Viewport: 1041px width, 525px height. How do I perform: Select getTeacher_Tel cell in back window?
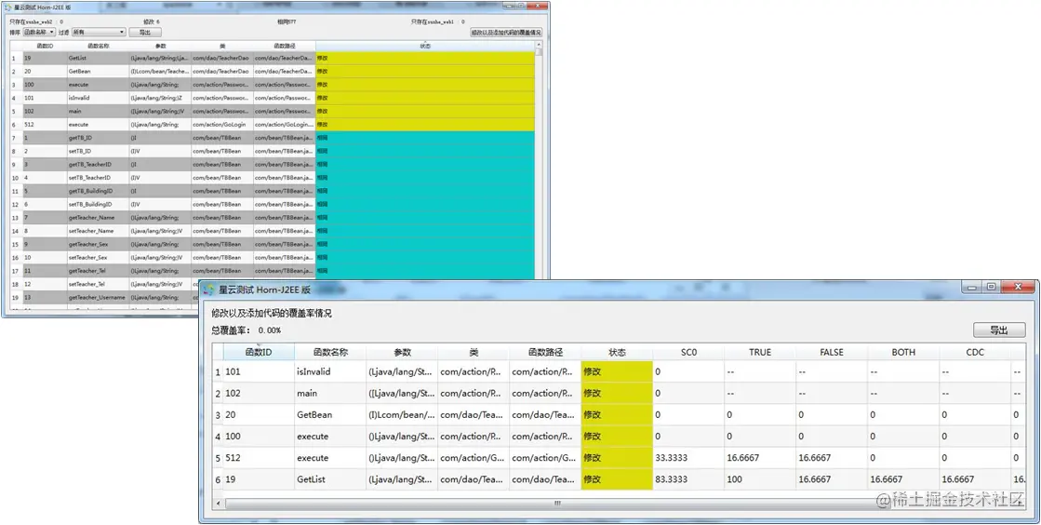click(99, 271)
